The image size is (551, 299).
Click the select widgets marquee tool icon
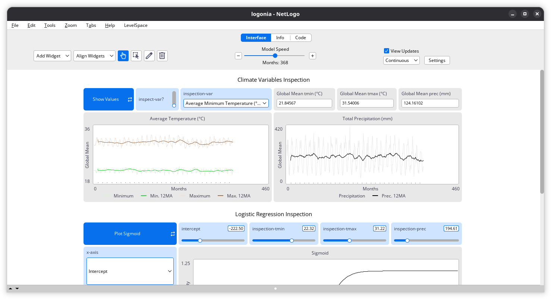(x=136, y=56)
